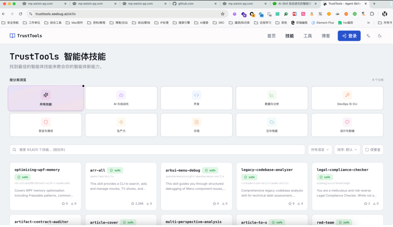Click download count on legacy-codebase-analyzer card
Viewport: 393px width, 227px height.
[x=300, y=203]
